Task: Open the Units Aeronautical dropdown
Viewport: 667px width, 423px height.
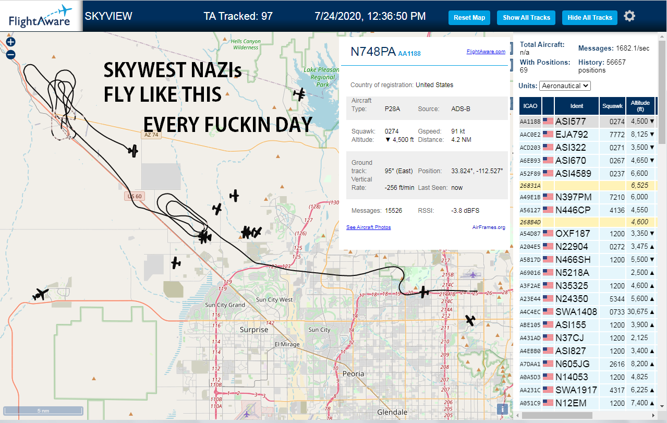Action: point(565,85)
